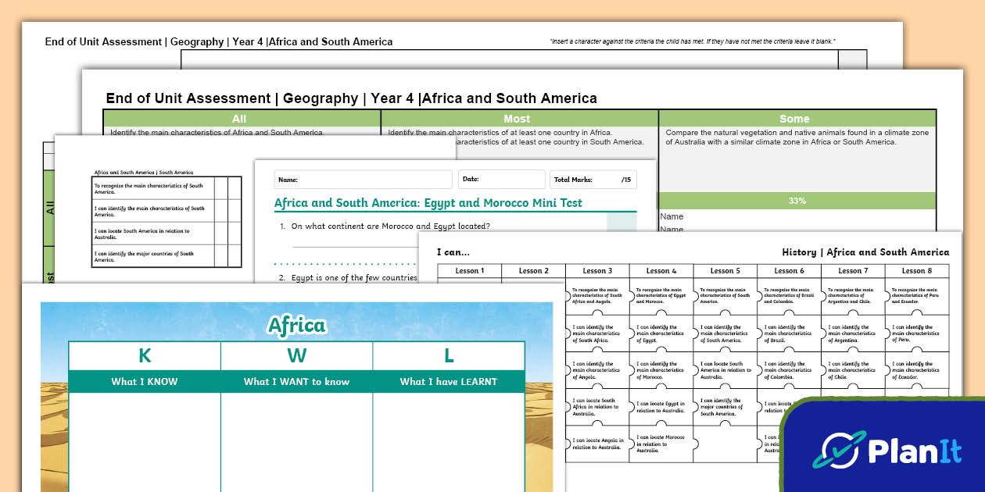Expand the Lesson 8 column header
Image resolution: width=985 pixels, height=492 pixels.
pos(916,271)
